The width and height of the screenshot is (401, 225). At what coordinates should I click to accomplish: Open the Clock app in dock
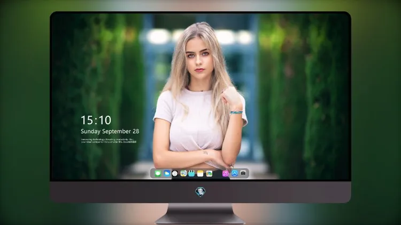175,174
